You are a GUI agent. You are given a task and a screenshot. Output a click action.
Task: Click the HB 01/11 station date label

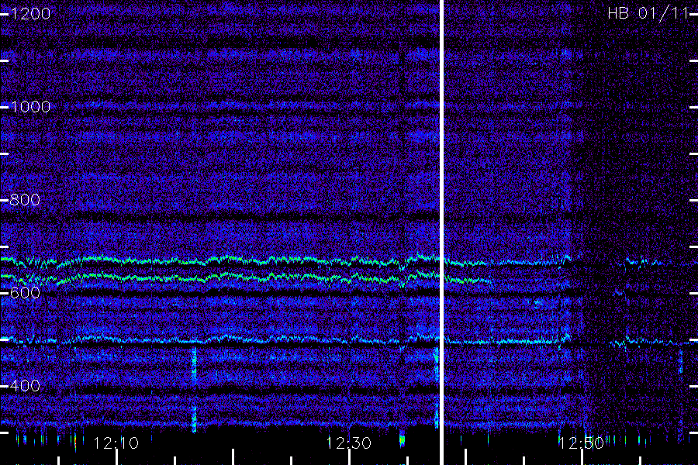click(648, 13)
